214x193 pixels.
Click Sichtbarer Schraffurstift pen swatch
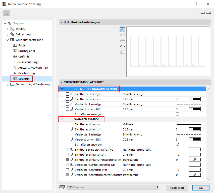tap(195, 154)
